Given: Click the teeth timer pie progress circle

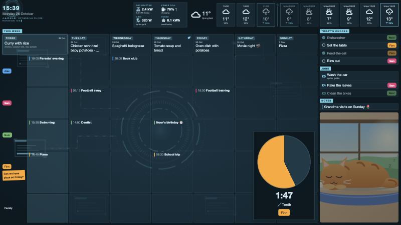Looking at the screenshot, I should [x=284, y=161].
